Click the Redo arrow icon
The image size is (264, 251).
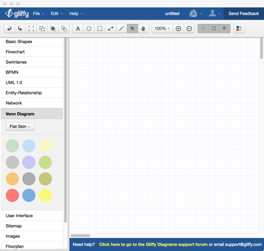click(x=20, y=29)
